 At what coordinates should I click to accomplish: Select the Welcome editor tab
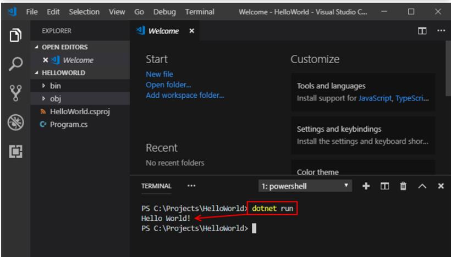click(166, 31)
